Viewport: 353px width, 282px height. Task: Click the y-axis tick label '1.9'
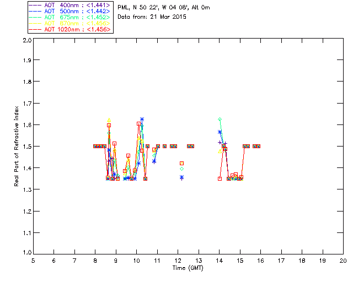(27, 60)
